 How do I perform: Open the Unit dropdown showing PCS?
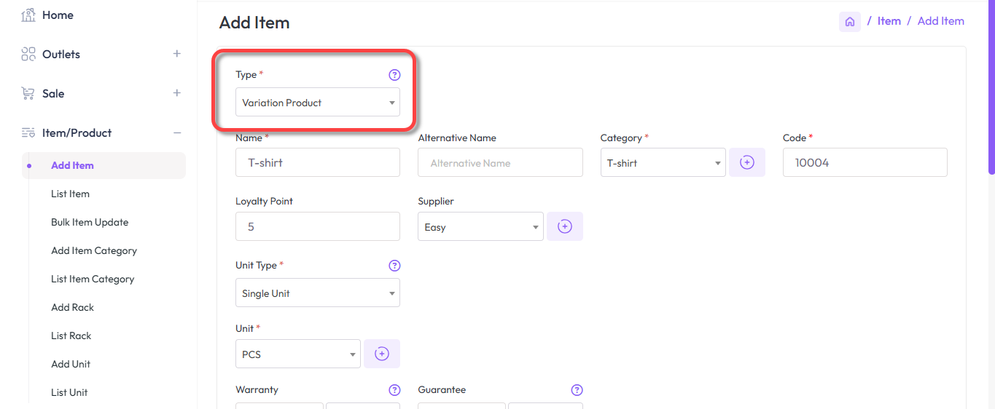point(297,354)
